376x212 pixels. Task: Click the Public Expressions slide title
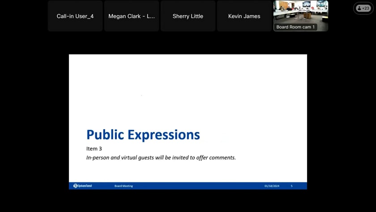coord(143,135)
